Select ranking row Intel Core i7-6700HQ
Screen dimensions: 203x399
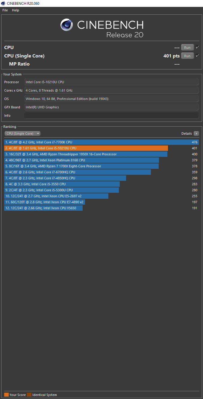pyautogui.click(x=101, y=172)
